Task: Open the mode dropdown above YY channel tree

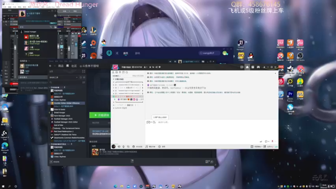Action: coord(117,76)
